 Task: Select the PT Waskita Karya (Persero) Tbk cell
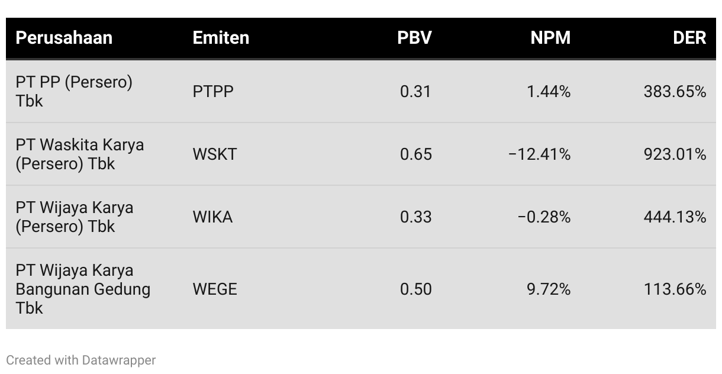point(80,154)
